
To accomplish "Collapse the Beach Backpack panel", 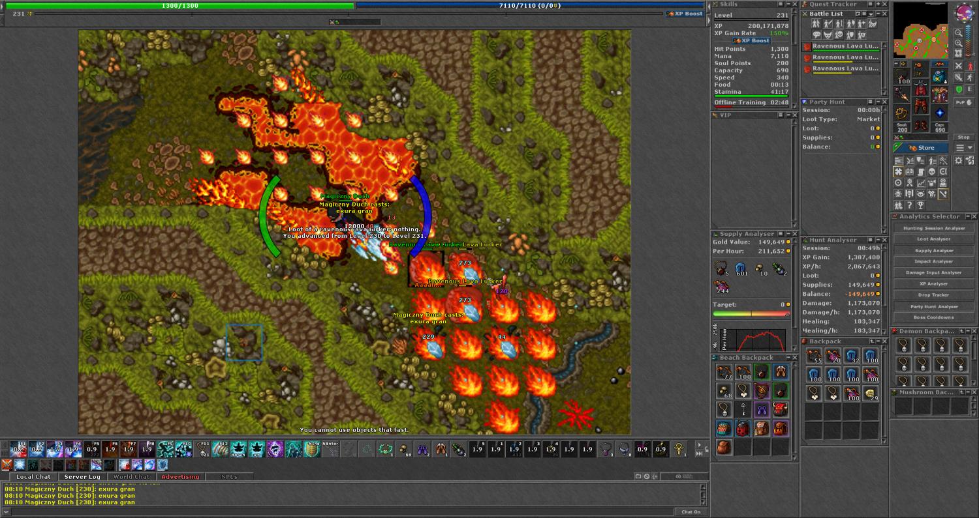I will [787, 358].
